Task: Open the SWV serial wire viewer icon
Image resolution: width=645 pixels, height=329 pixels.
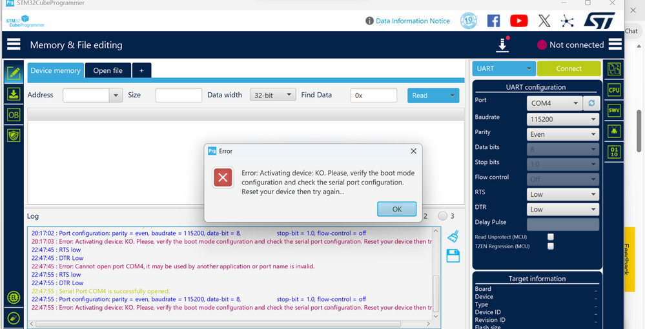Action: point(614,110)
